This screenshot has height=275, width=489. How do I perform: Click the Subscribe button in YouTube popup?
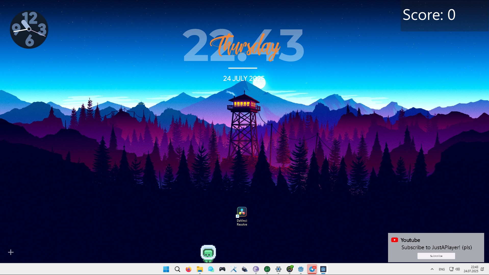click(x=436, y=256)
